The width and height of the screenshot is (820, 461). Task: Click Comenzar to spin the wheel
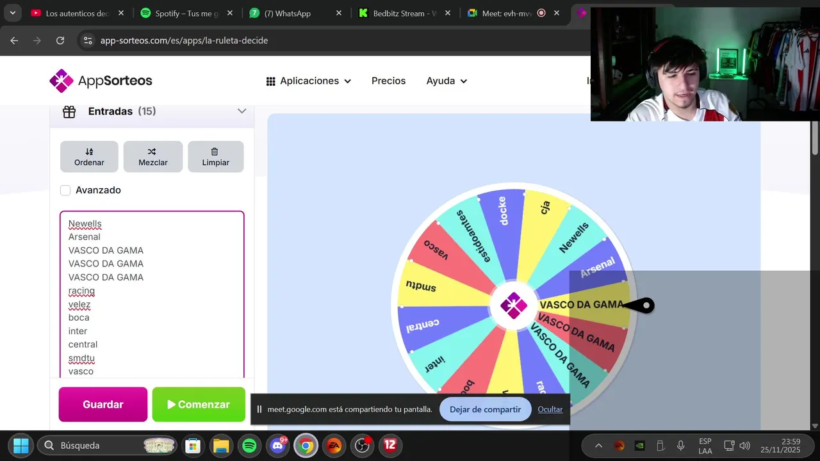tap(199, 405)
